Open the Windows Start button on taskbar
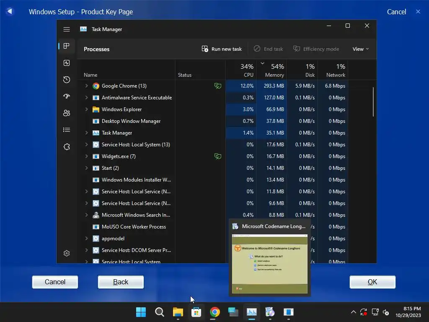Image resolution: width=429 pixels, height=322 pixels. 141,312
